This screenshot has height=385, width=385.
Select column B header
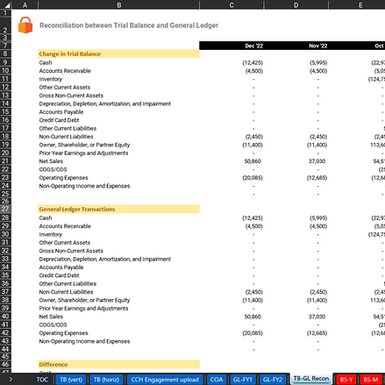click(118, 5)
